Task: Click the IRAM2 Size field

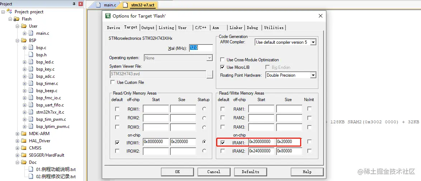Action: coord(289,151)
